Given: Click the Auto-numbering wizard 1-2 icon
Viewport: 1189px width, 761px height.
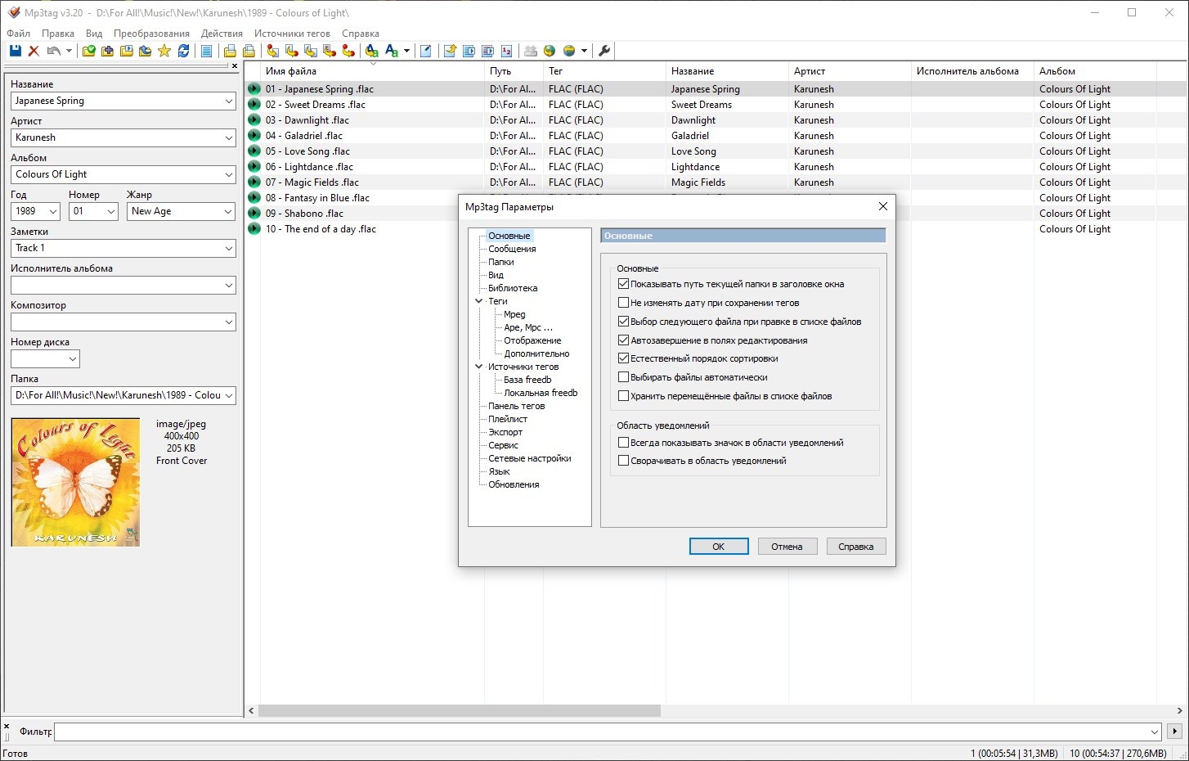Looking at the screenshot, I should click(507, 51).
